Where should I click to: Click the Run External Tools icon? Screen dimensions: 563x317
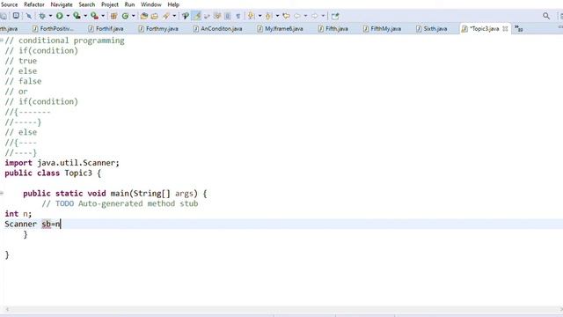click(x=94, y=16)
